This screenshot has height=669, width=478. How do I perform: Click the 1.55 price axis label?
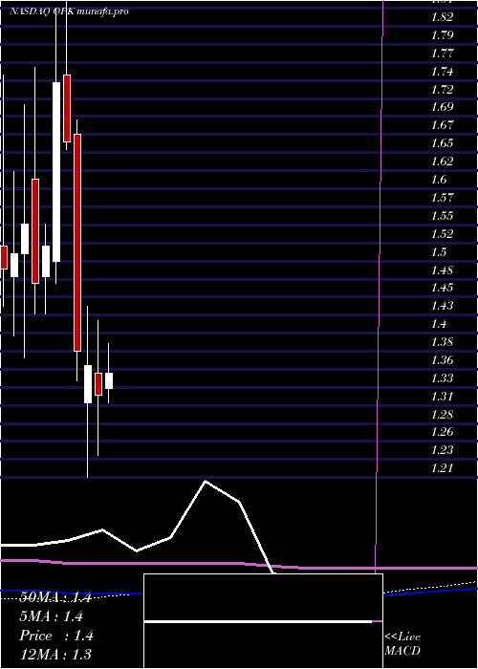(x=442, y=215)
